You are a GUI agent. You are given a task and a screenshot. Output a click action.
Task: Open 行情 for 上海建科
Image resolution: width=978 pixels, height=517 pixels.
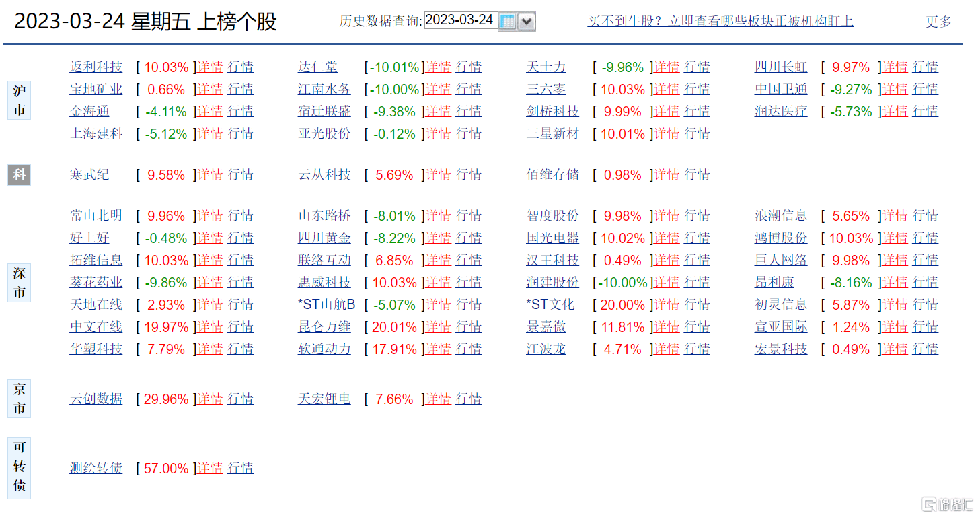[240, 134]
